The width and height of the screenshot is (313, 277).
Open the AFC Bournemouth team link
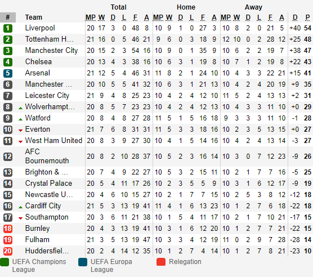[47, 156]
